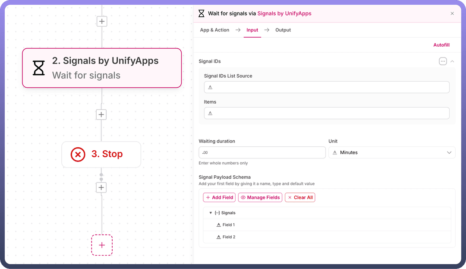The width and height of the screenshot is (466, 269).
Task: Click the red X Stop node icon
Action: [78, 154]
